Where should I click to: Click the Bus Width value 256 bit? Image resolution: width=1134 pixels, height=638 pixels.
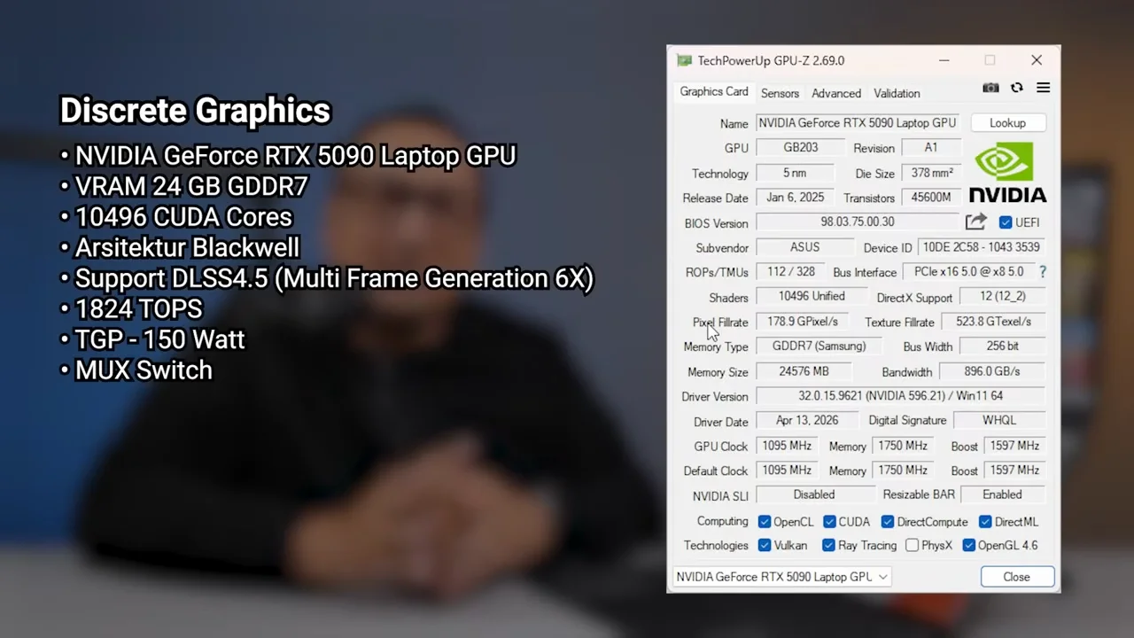pos(1002,346)
